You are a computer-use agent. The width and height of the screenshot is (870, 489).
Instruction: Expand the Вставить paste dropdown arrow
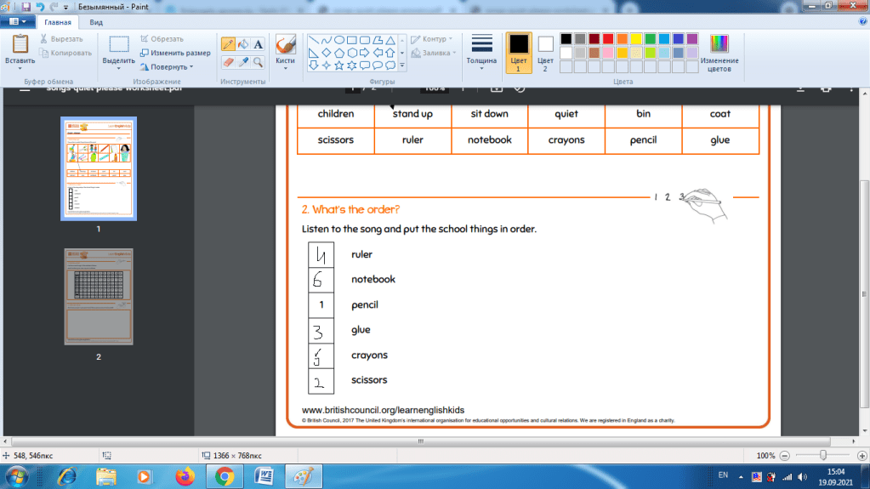(20, 66)
